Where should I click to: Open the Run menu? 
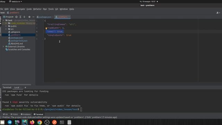point(45,9)
